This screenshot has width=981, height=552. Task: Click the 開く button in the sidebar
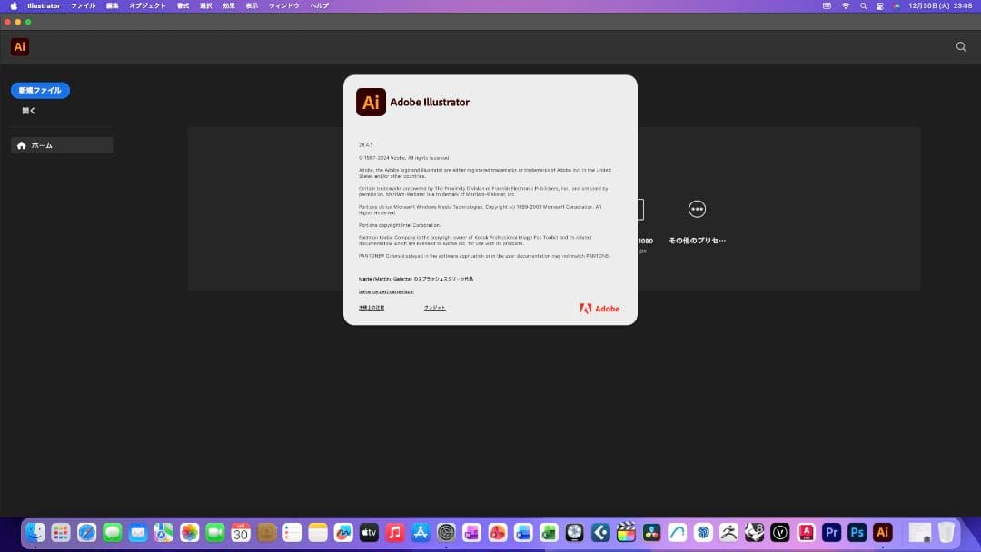[29, 111]
